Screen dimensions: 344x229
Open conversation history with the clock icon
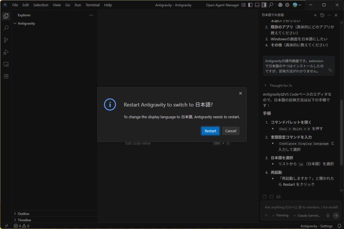coord(322,15)
